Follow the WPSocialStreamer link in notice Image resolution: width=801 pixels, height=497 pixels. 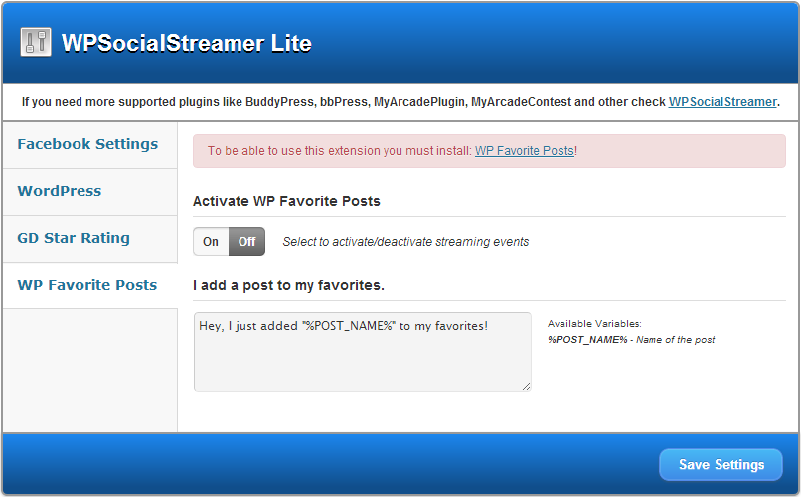722,102
